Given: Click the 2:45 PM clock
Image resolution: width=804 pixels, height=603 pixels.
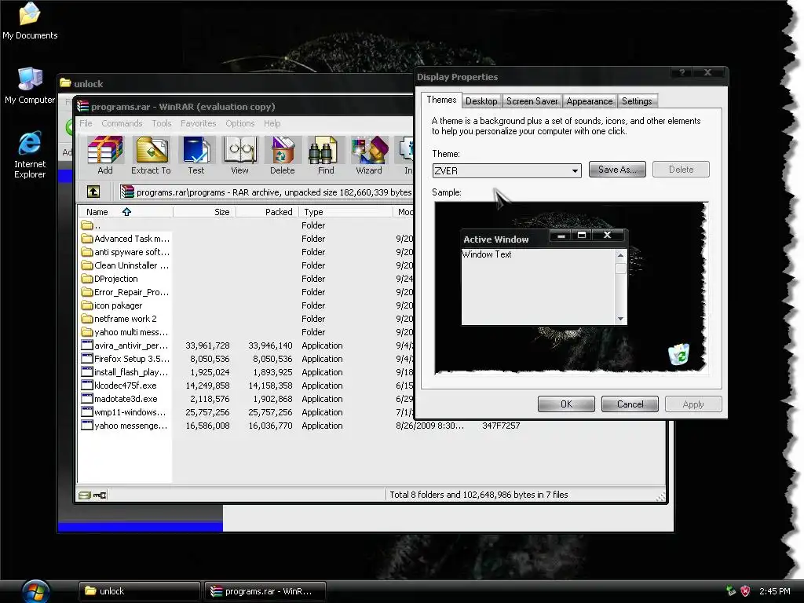Looking at the screenshot, I should click(774, 591).
